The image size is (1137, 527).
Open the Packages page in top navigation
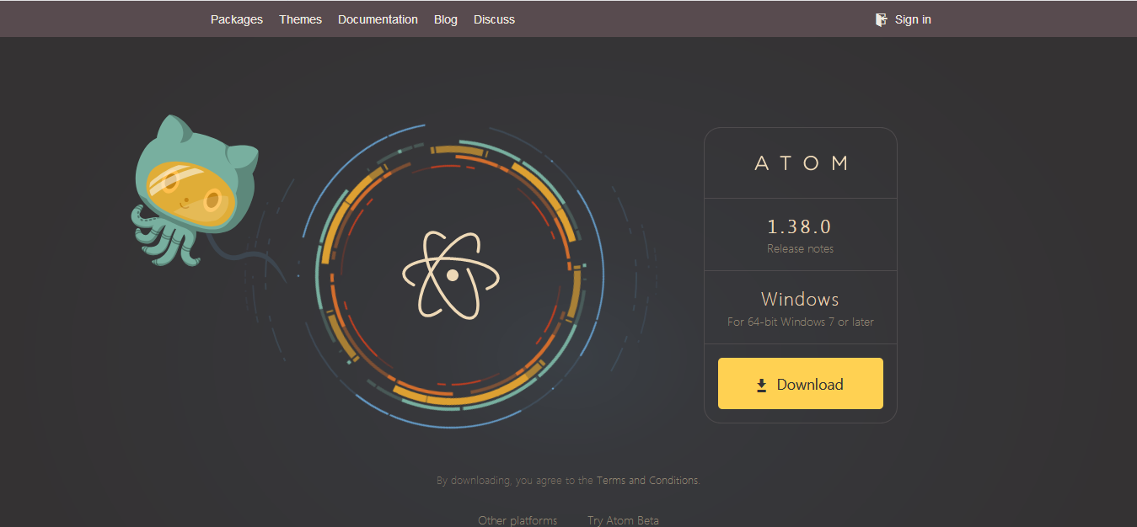click(237, 19)
